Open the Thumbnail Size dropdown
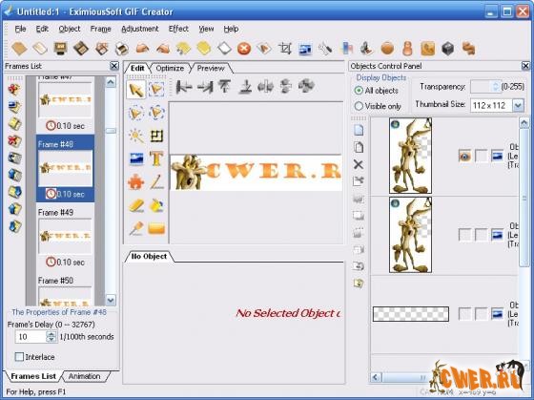The height and width of the screenshot is (400, 534). point(518,105)
